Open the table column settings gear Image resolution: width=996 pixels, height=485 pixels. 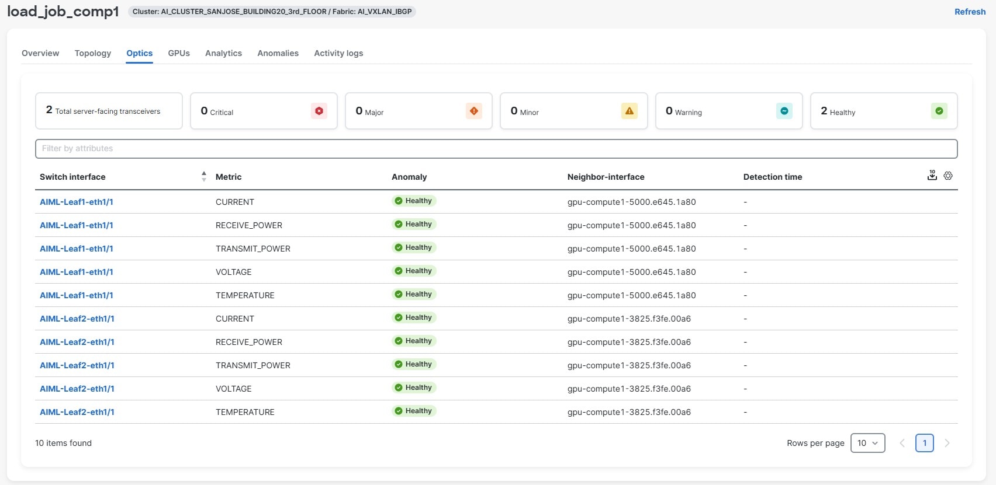point(948,176)
